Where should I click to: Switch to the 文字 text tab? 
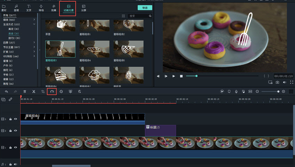click(x=29, y=8)
